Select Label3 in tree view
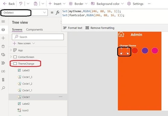168x116 pixels. [x=26, y=71]
